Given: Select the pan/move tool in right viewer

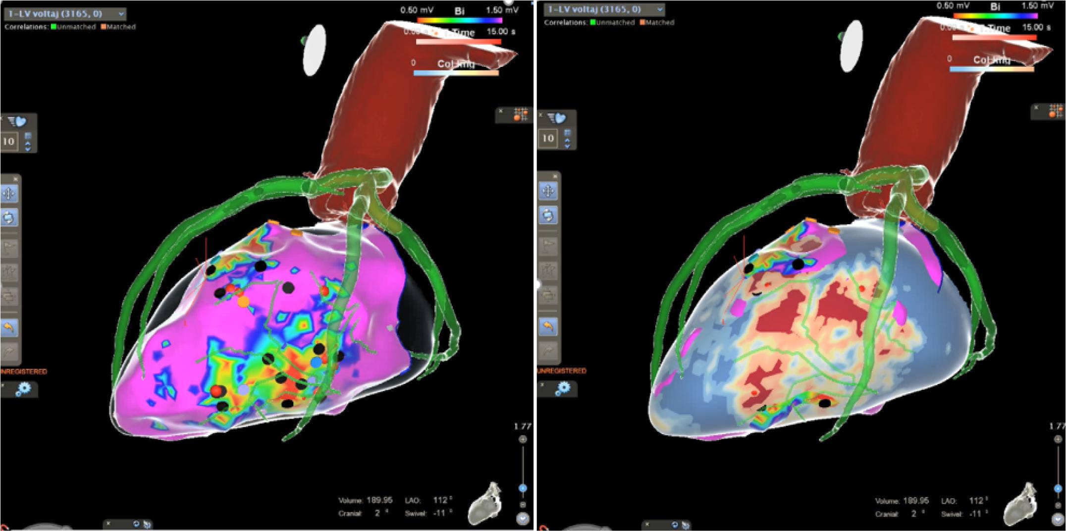Looking at the screenshot, I should coord(548,191).
